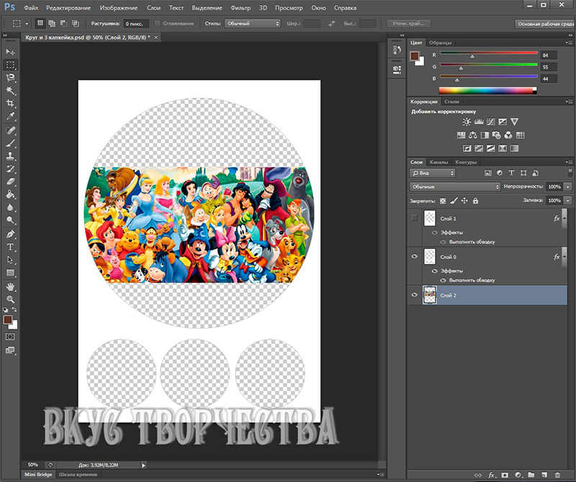576x482 pixels.
Task: Open Шкала времени panel
Action: click(78, 474)
